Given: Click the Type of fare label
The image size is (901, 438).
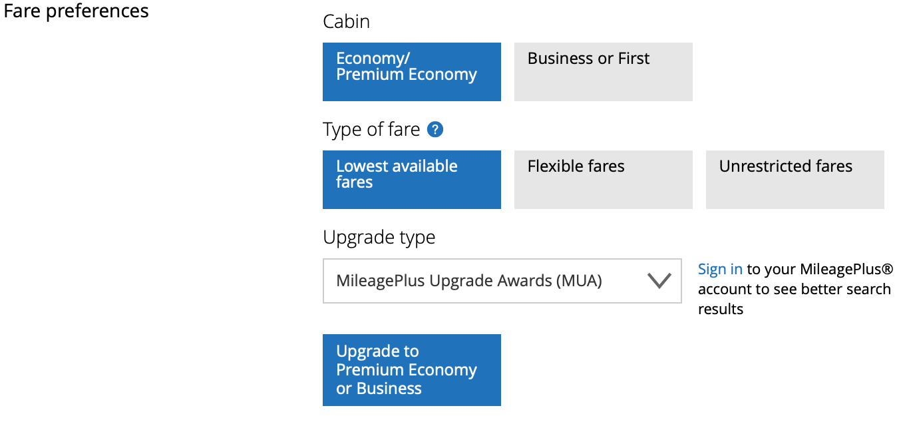Looking at the screenshot, I should tap(371, 129).
